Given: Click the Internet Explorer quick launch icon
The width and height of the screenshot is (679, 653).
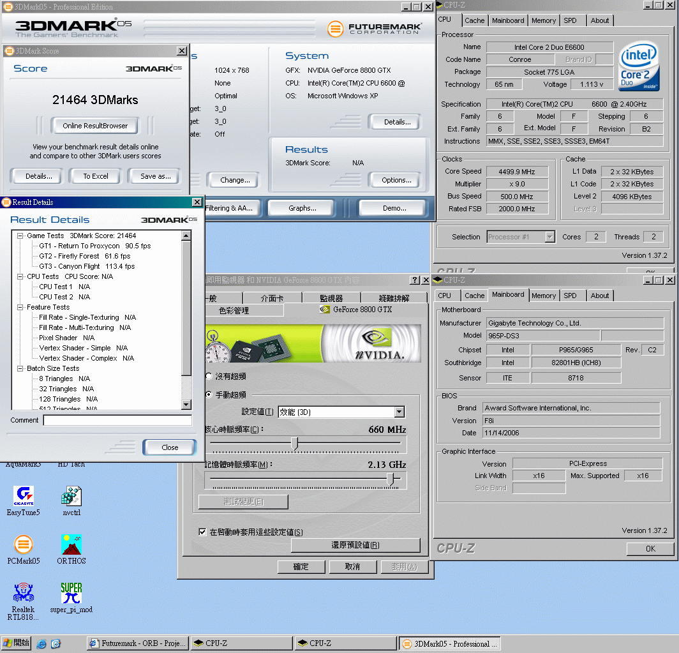Looking at the screenshot, I should (41, 643).
